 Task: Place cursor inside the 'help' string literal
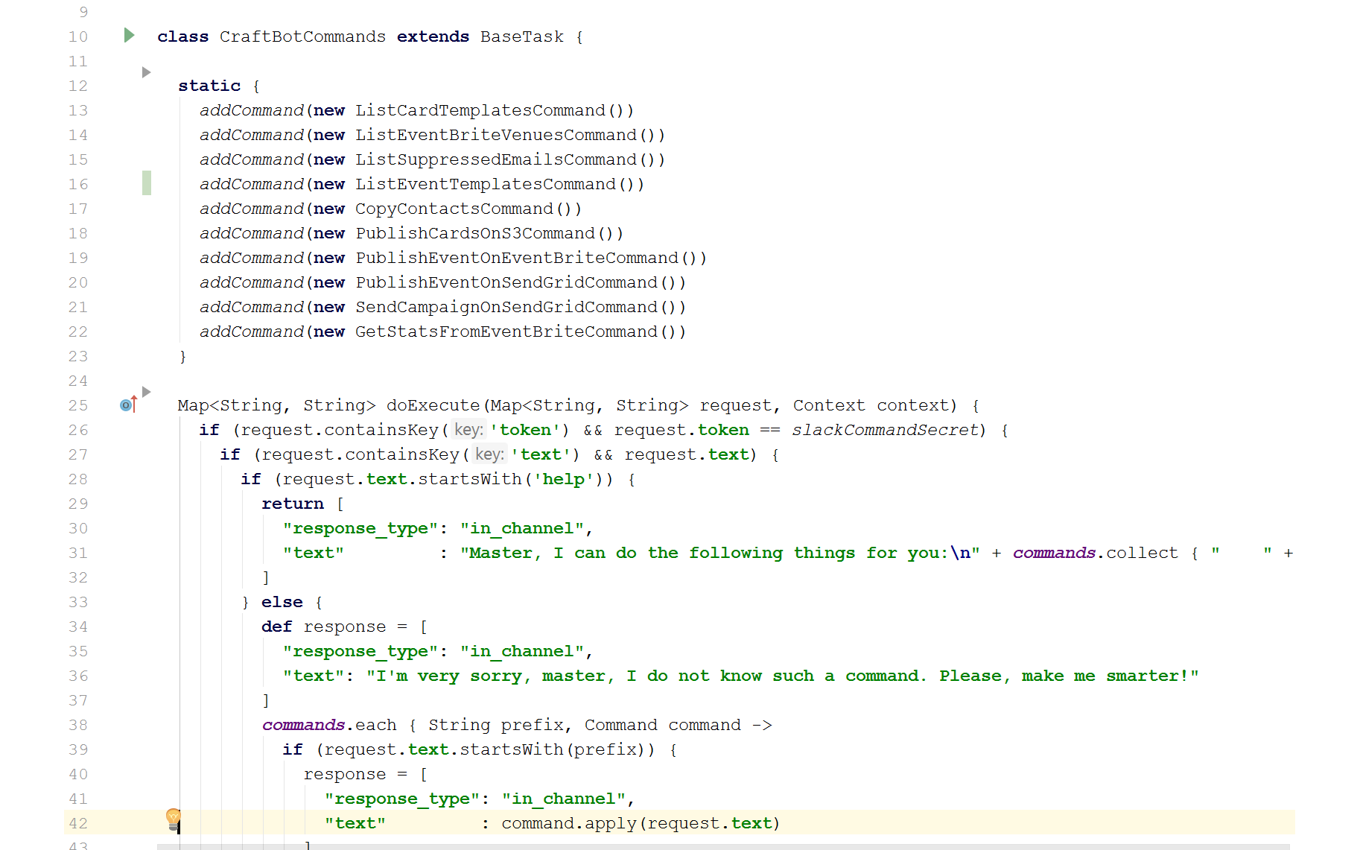(565, 479)
